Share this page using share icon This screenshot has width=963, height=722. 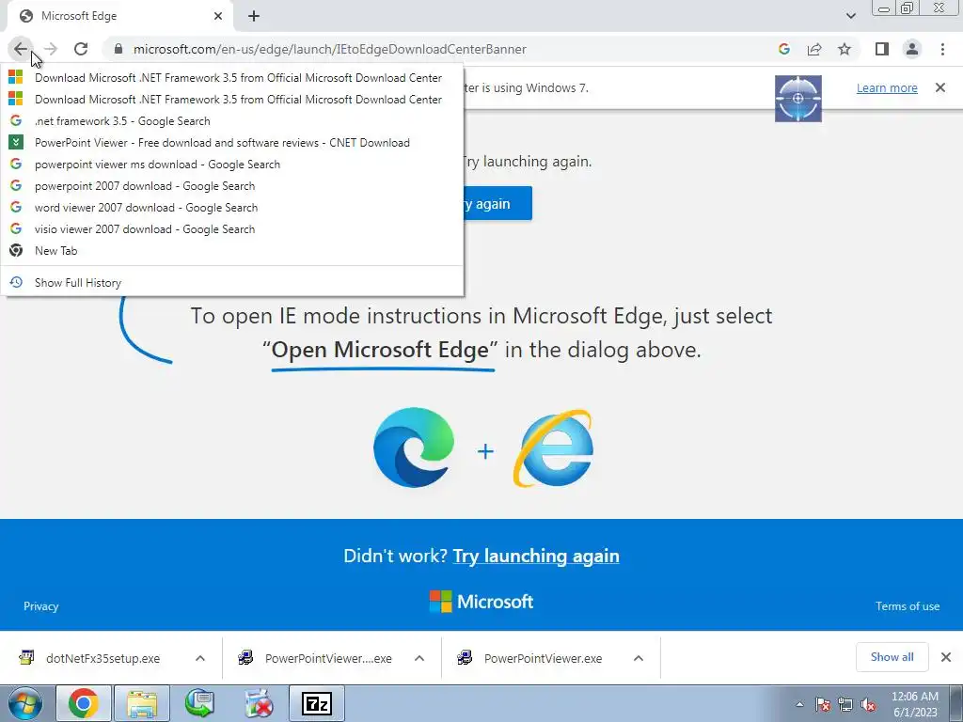814,49
